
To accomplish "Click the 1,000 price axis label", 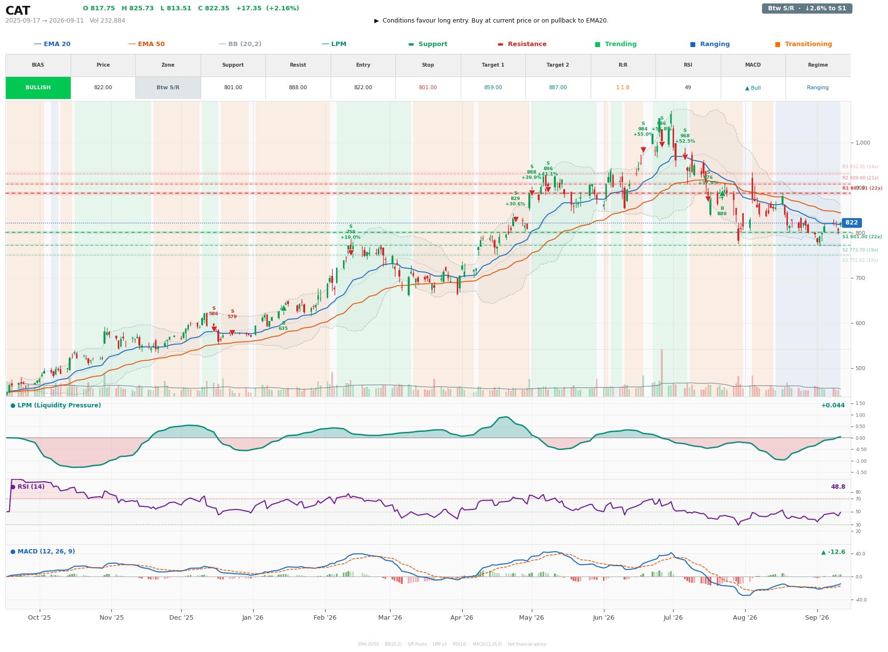I will tap(862, 143).
